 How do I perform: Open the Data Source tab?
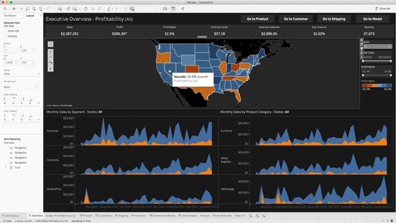click(11, 216)
